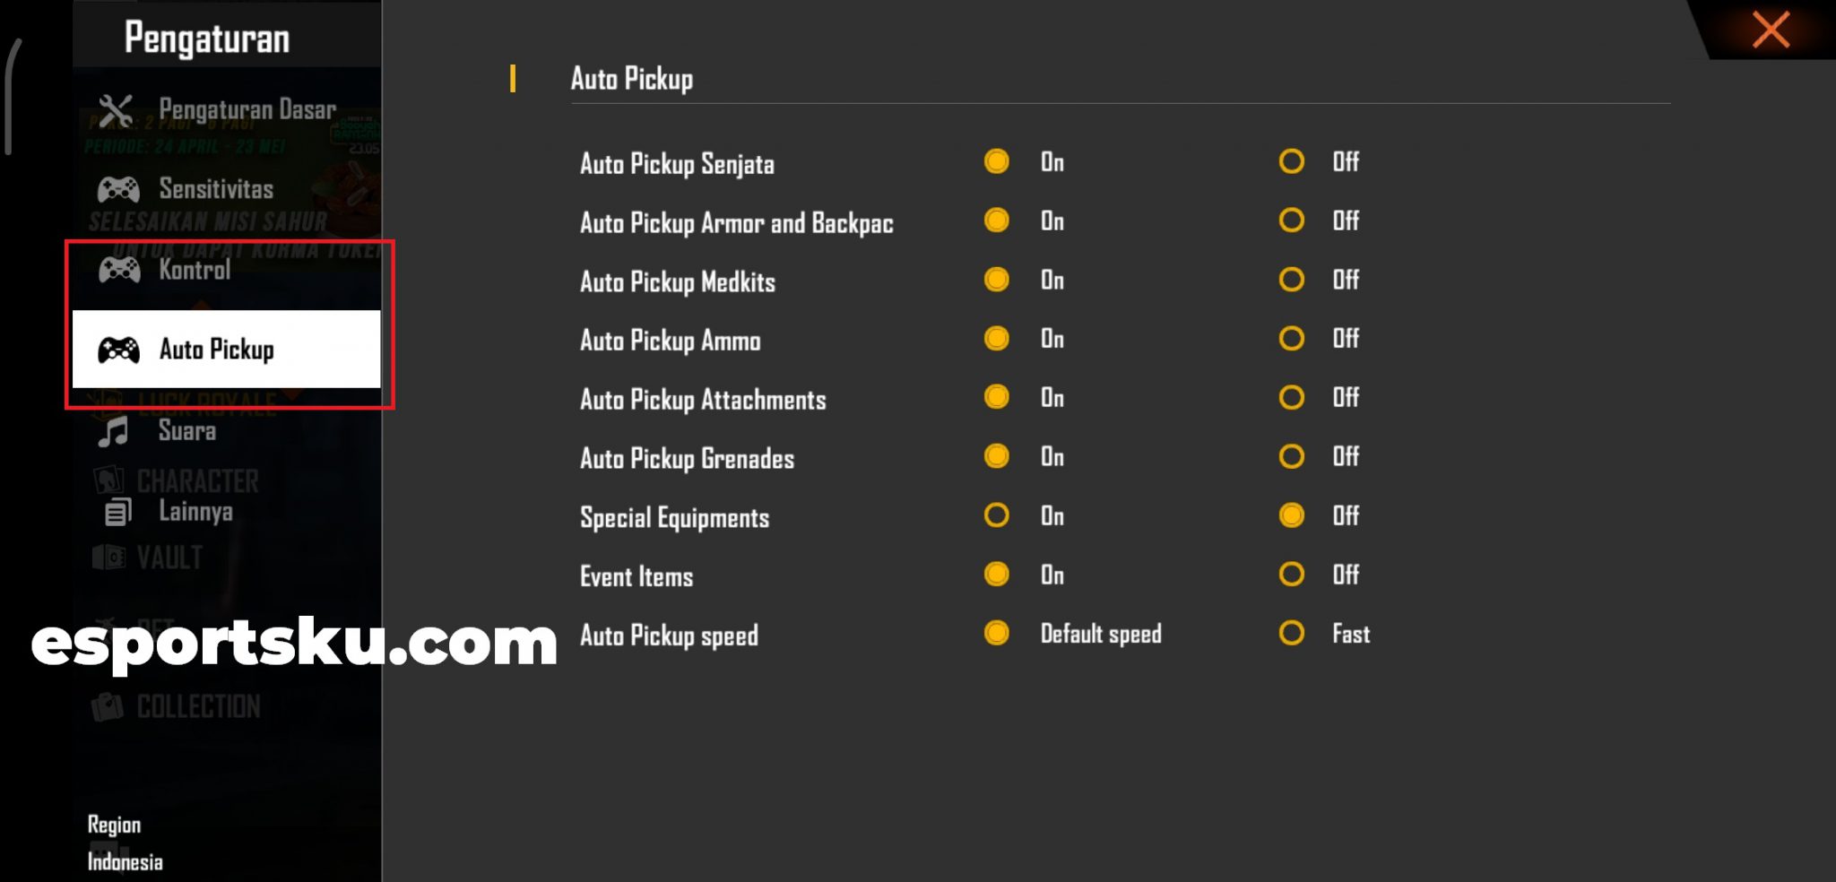Image resolution: width=1836 pixels, height=882 pixels.
Task: Select the highlighted Auto Pickup menu entry
Action: [217, 350]
